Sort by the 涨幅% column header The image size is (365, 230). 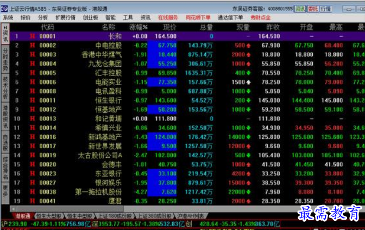point(139,27)
